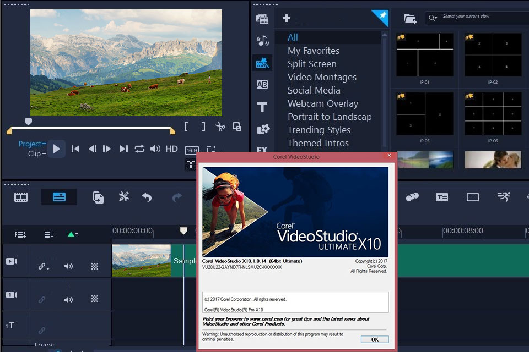Choose the IP-05 split screen template

coord(424,114)
